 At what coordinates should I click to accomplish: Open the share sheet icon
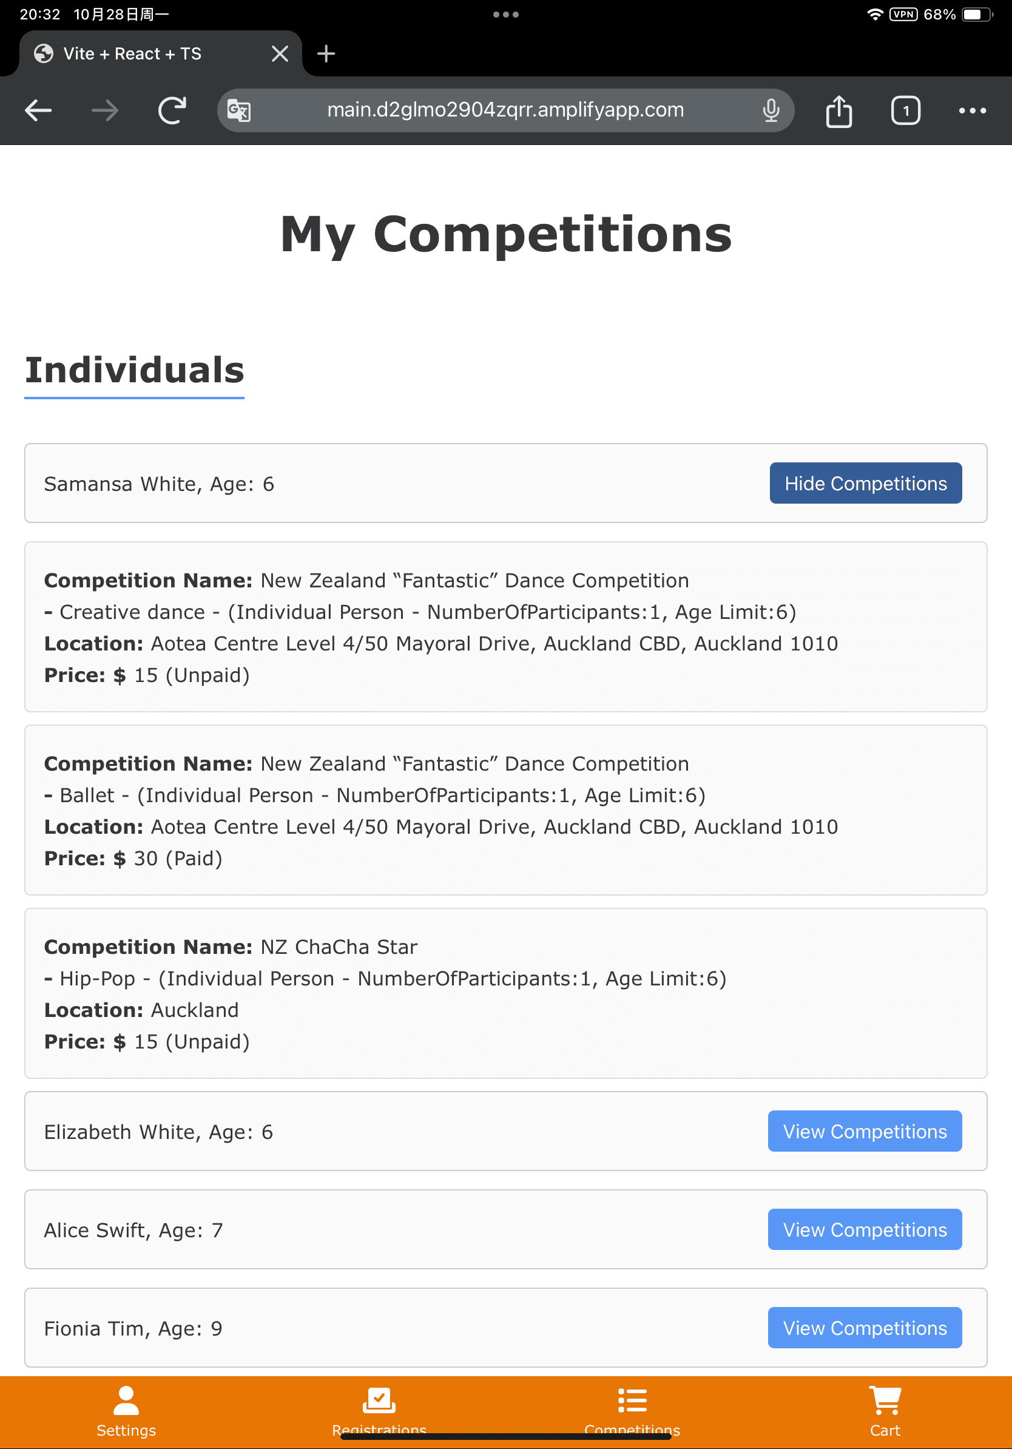click(838, 111)
